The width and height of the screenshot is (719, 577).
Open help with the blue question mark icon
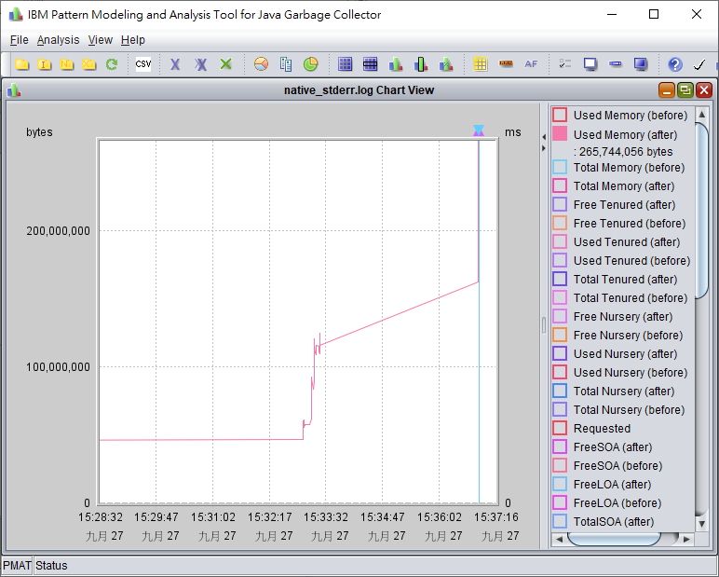675,64
